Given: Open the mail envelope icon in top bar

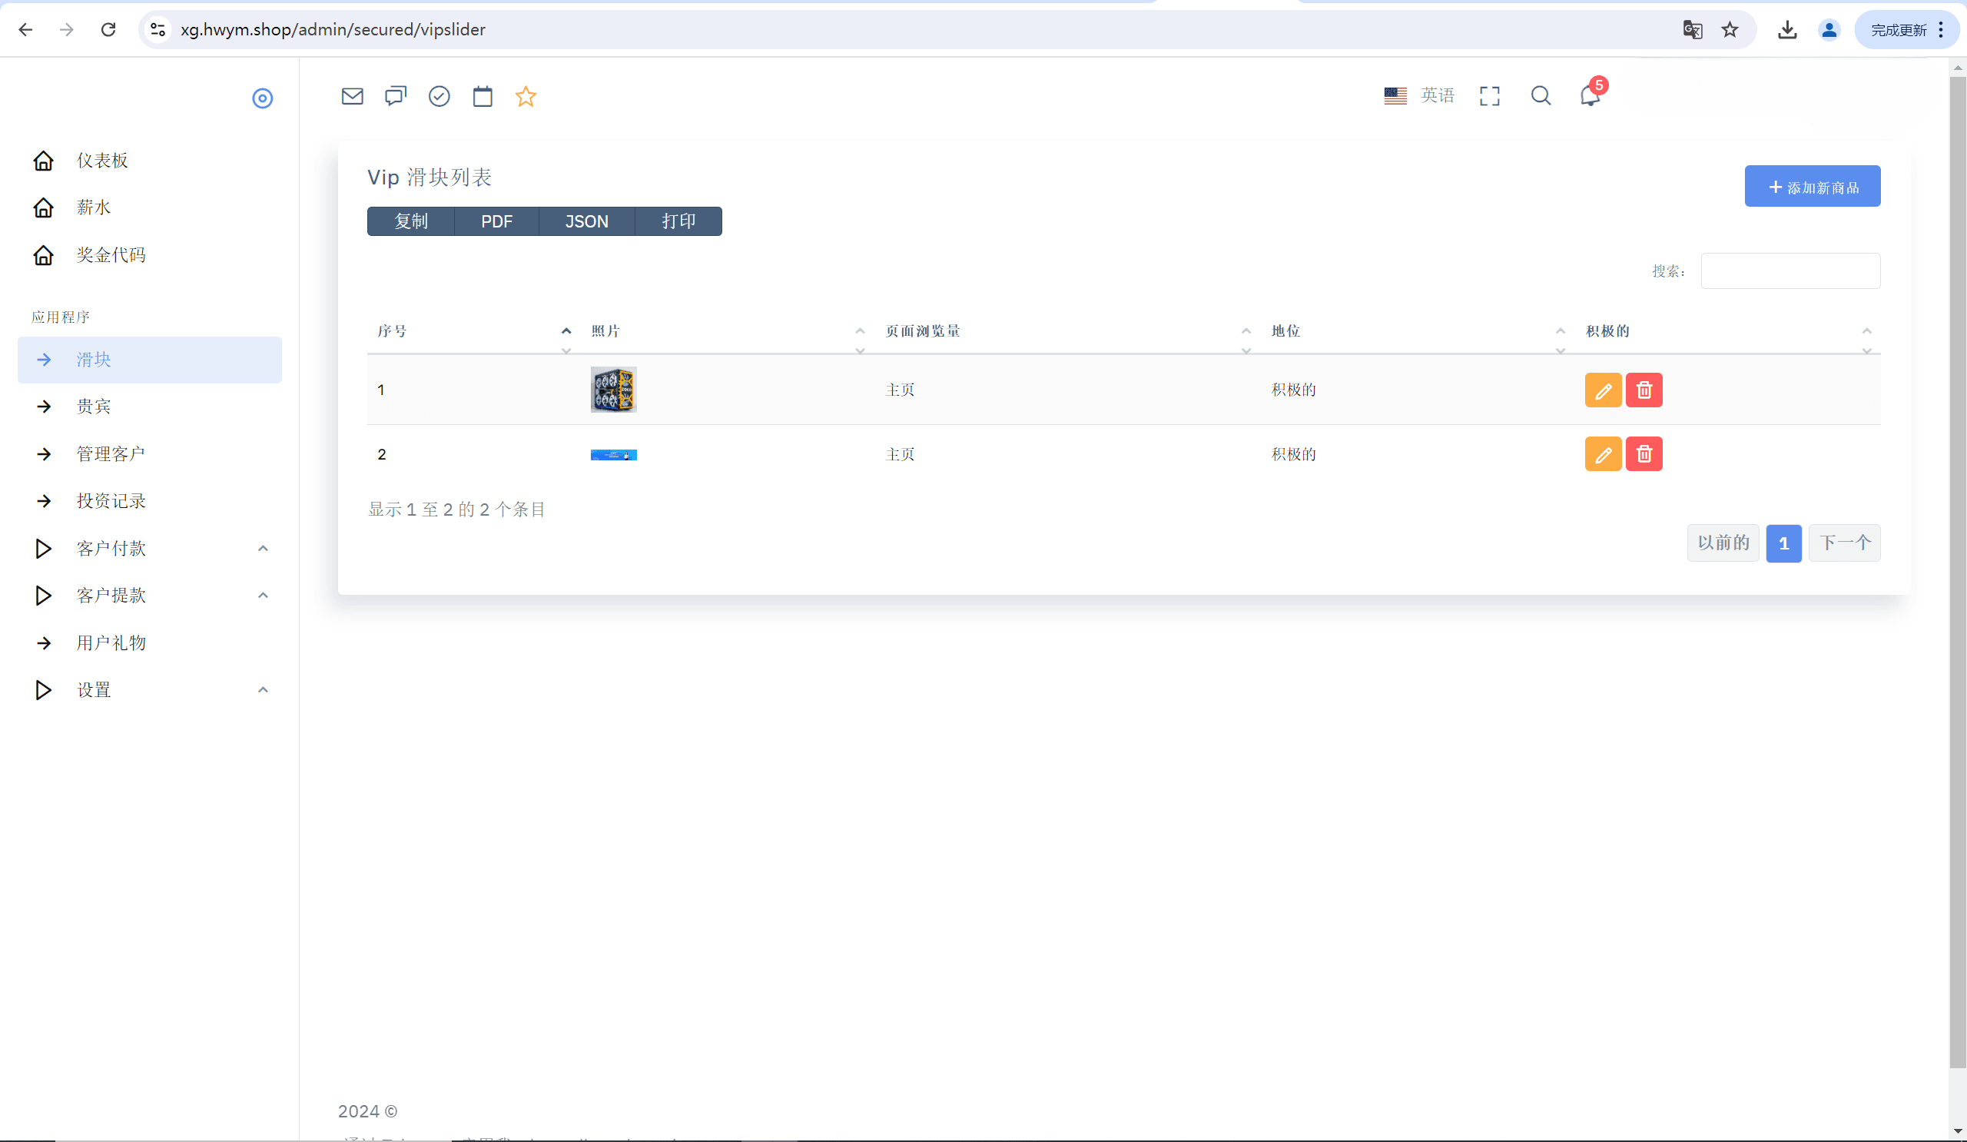Looking at the screenshot, I should (352, 96).
